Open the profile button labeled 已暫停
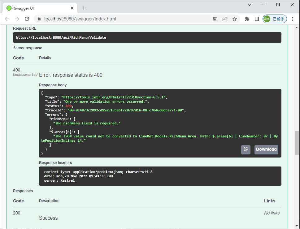 (x=275, y=19)
